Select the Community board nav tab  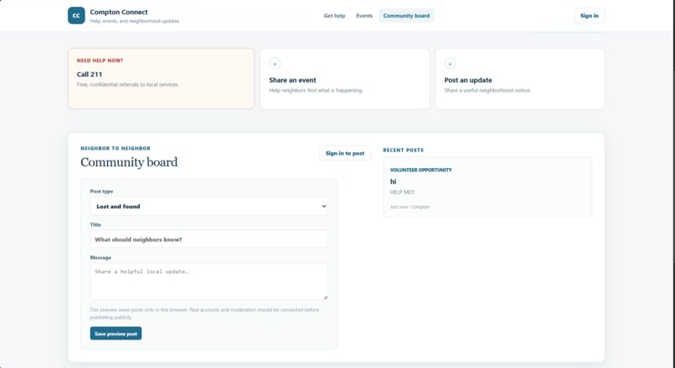tap(406, 16)
